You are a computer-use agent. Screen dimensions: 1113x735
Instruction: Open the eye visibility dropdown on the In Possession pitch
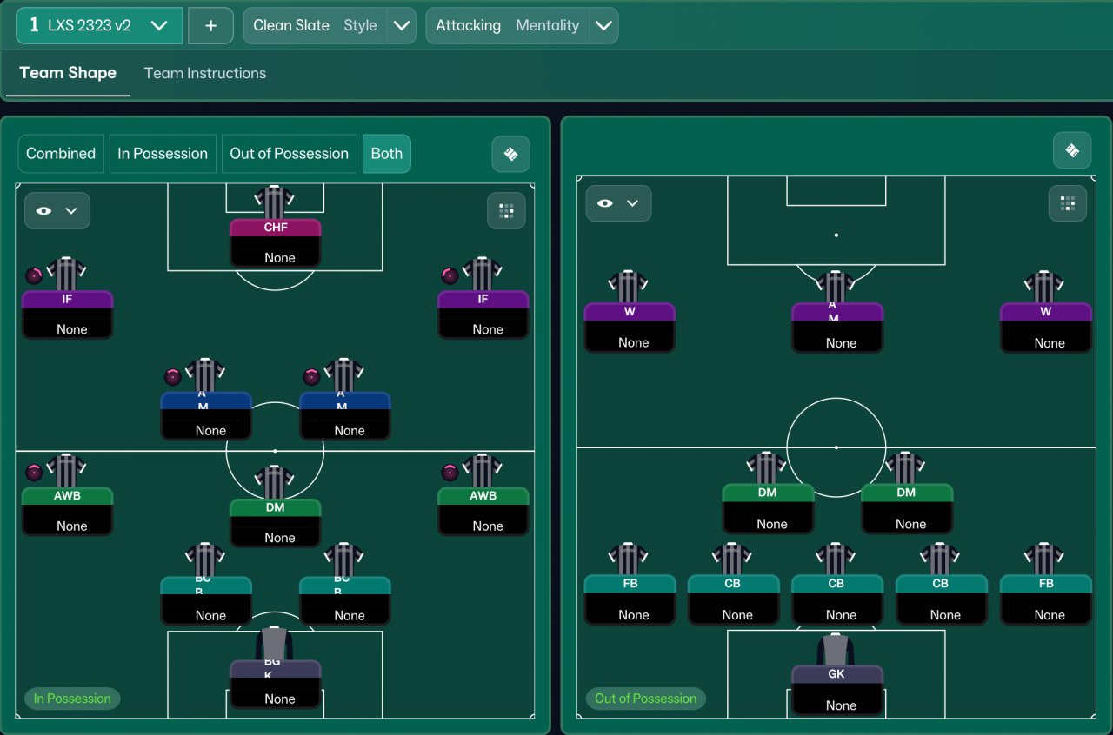(57, 210)
